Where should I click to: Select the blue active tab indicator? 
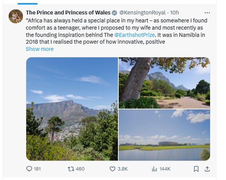[27, 4]
